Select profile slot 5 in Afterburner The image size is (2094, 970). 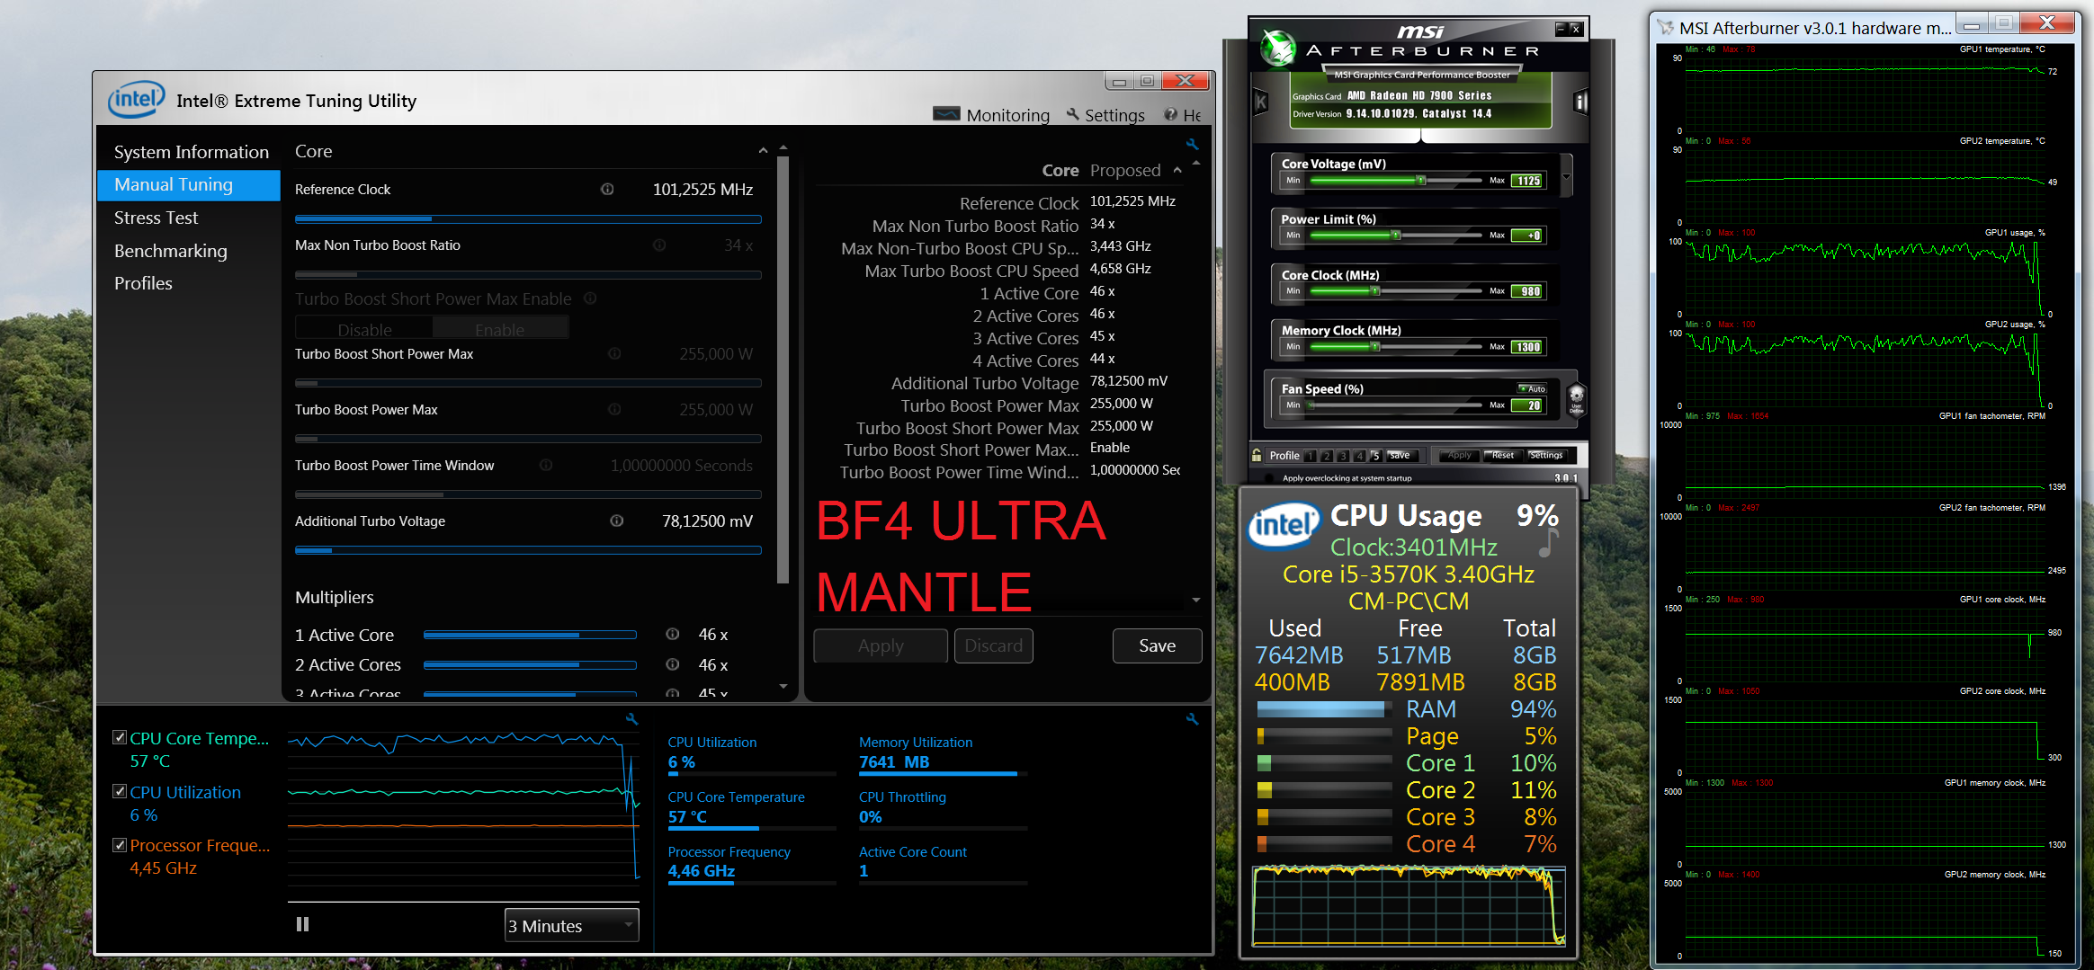pyautogui.click(x=1375, y=456)
